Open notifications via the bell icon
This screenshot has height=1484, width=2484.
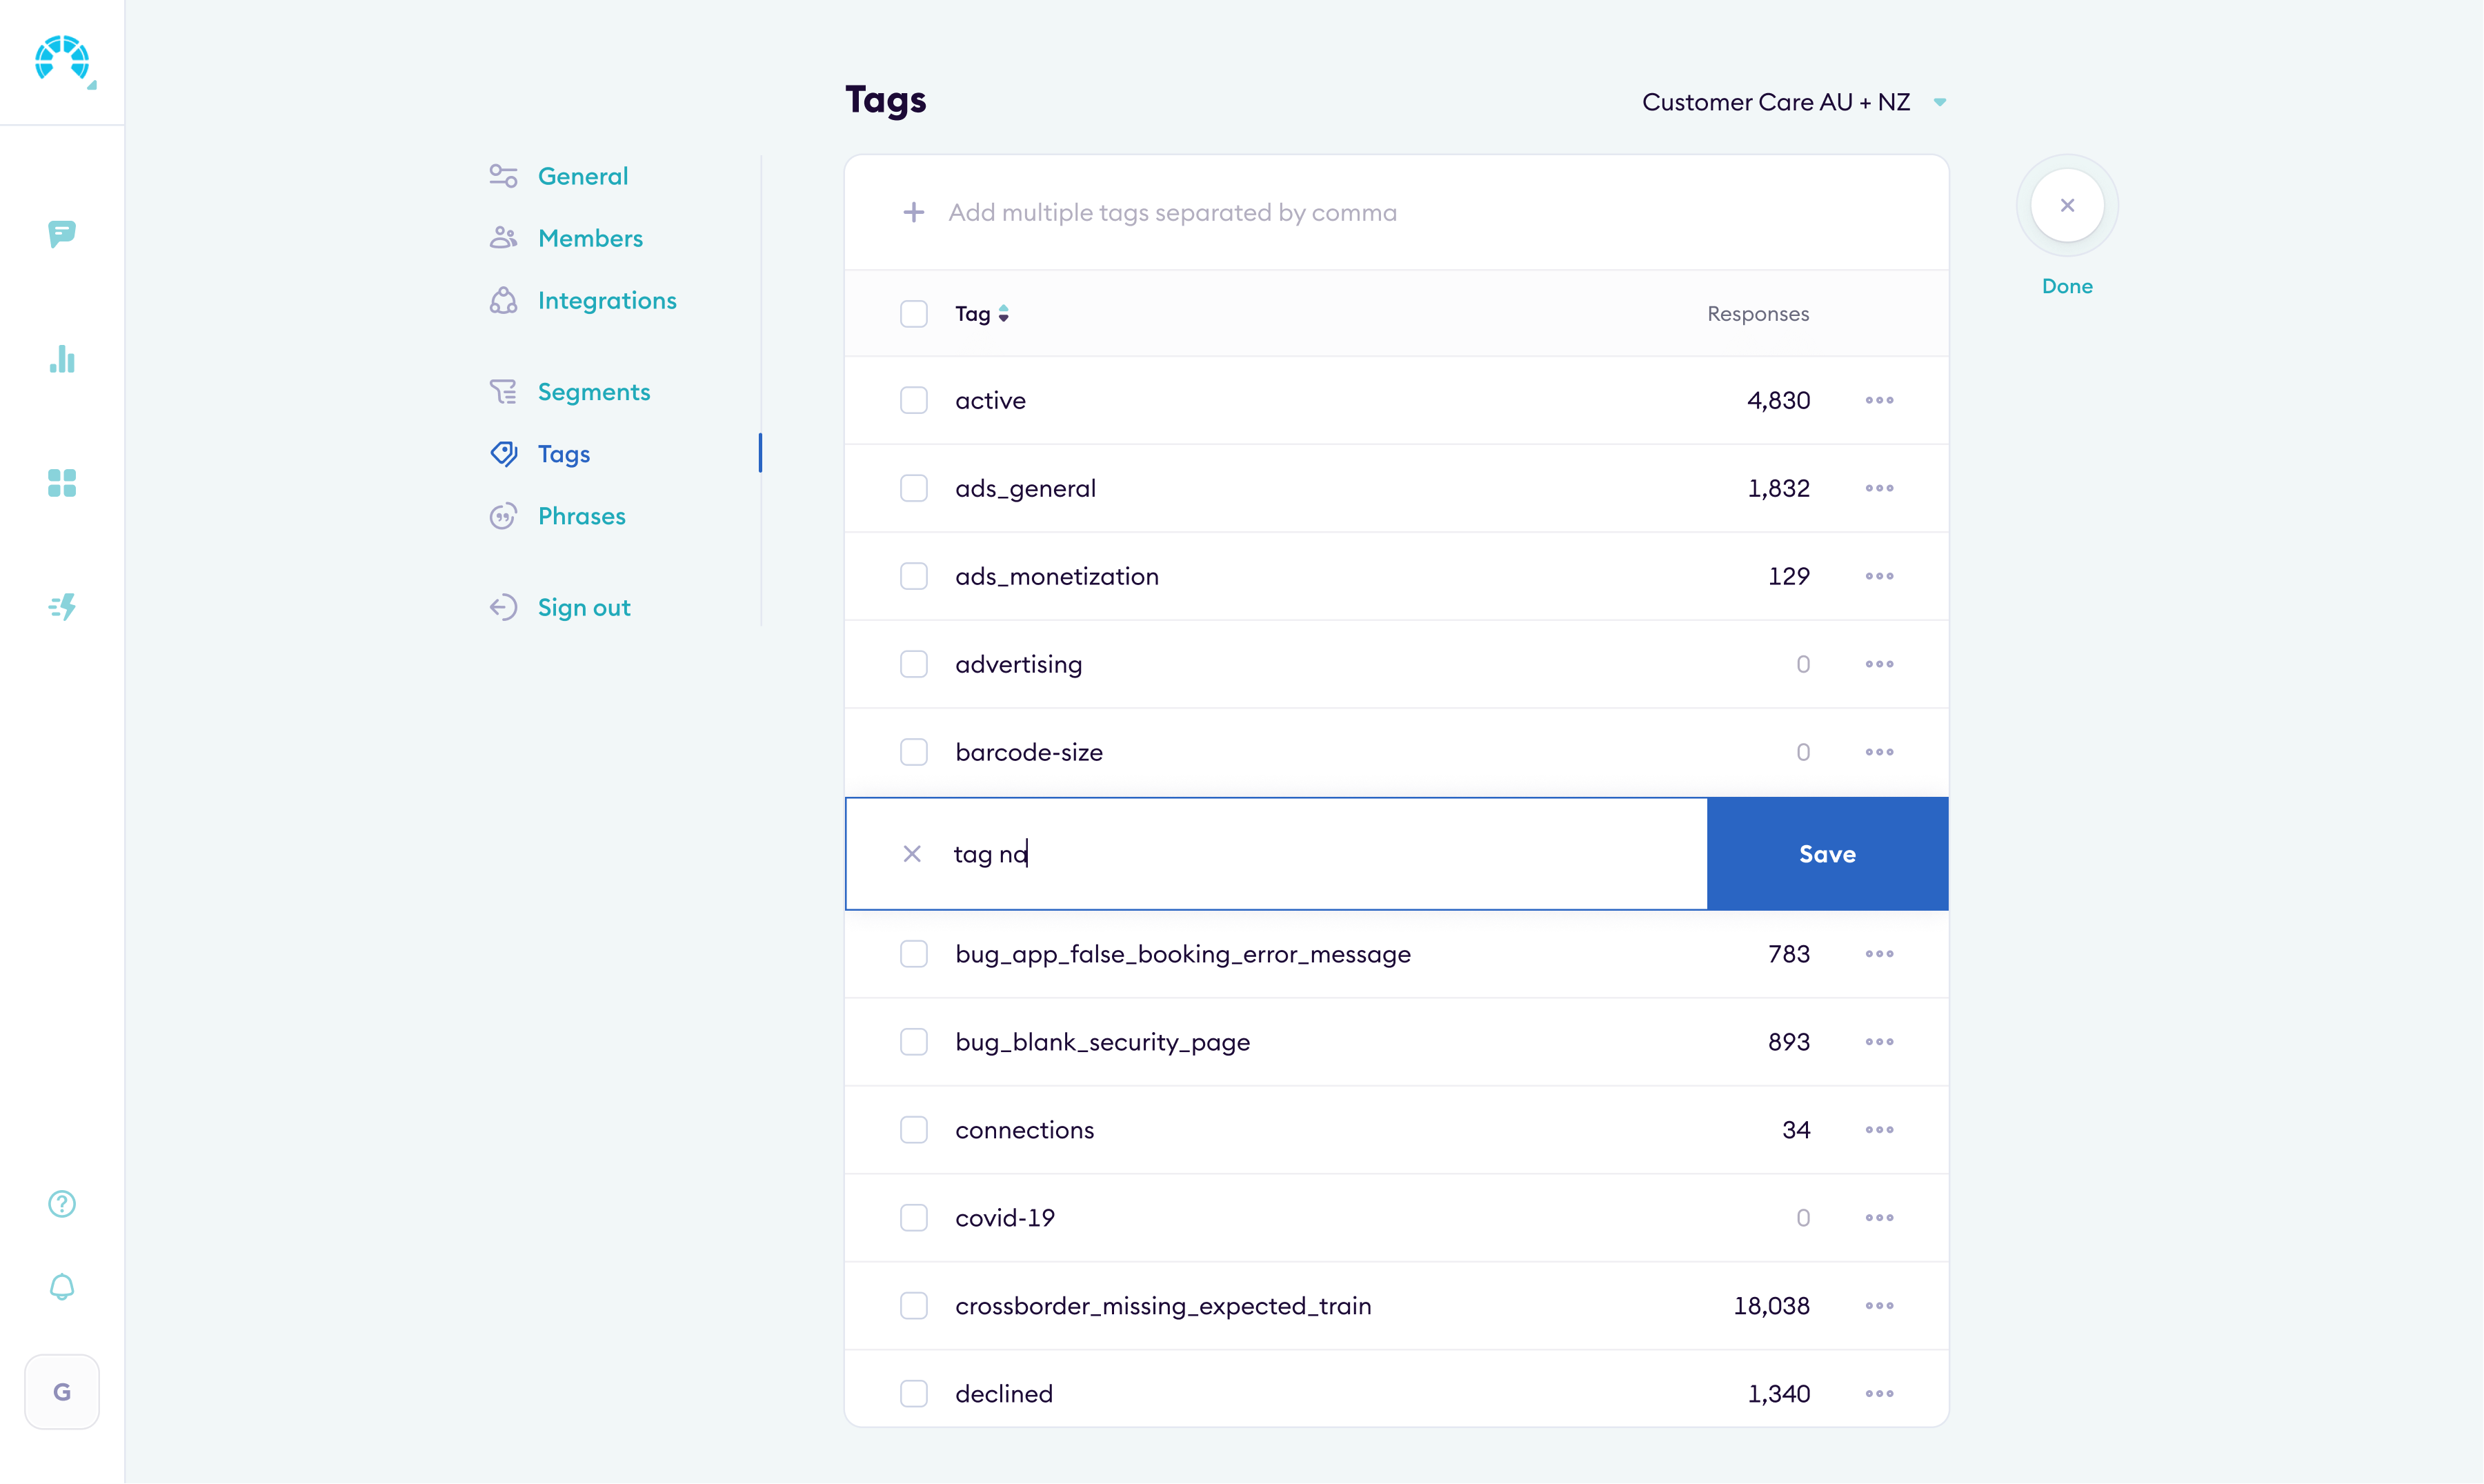(x=62, y=1287)
